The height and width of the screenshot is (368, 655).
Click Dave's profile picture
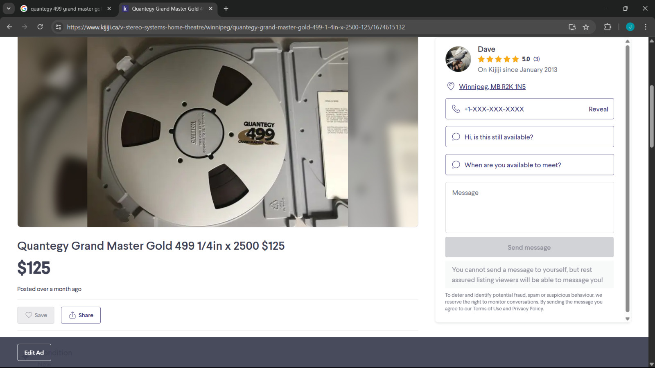(458, 59)
